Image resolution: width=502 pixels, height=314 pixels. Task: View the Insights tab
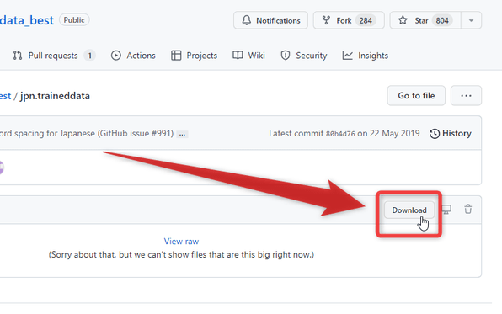pos(366,56)
